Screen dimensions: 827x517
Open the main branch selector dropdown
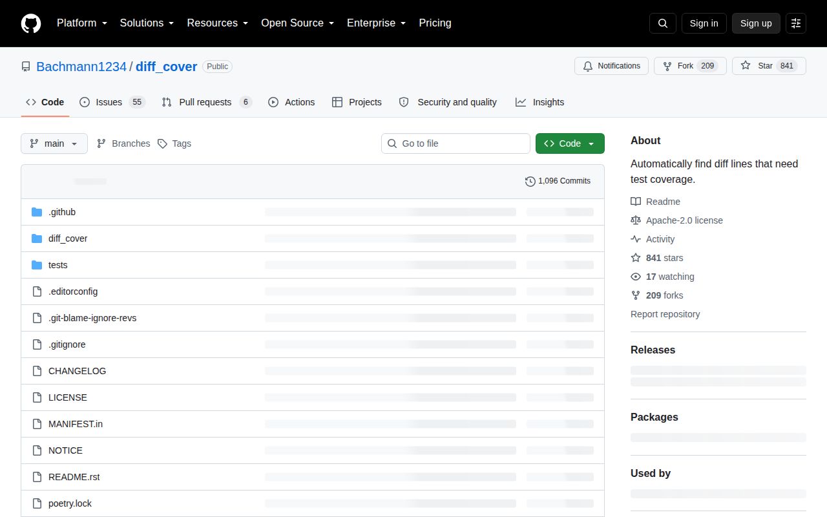[x=54, y=143]
